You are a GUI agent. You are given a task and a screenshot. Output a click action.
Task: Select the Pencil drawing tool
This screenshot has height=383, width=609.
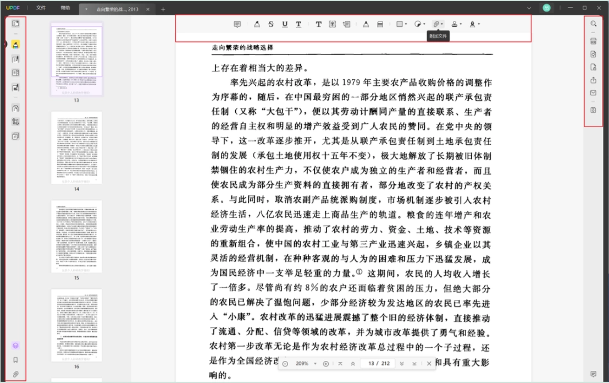pyautogui.click(x=366, y=24)
